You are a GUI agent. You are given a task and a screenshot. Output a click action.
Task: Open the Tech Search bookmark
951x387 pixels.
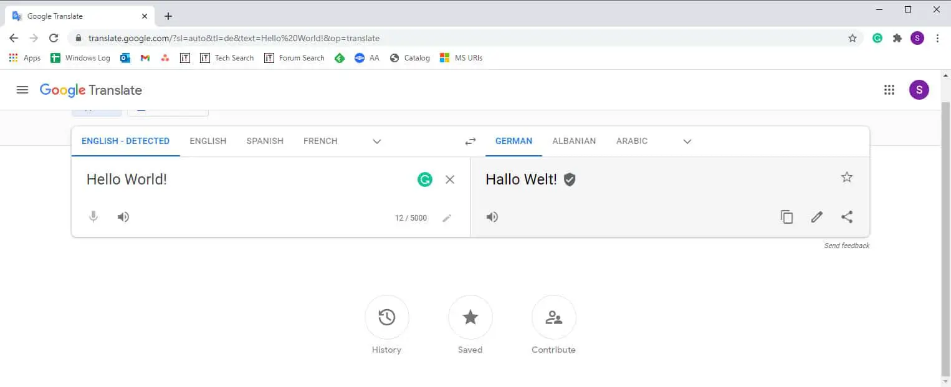click(227, 58)
